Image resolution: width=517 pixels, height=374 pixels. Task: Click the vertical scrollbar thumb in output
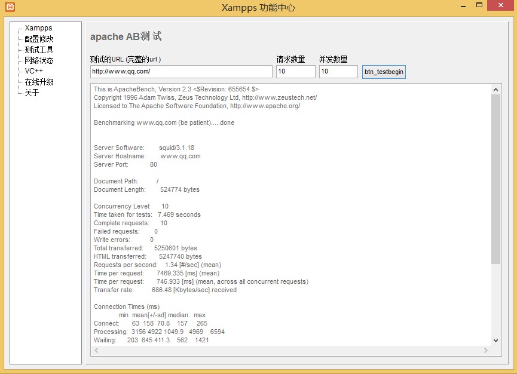point(495,179)
